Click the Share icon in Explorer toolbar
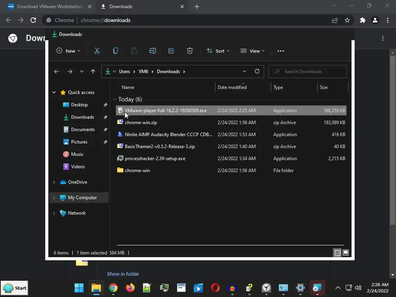The height and width of the screenshot is (297, 396). click(x=171, y=51)
